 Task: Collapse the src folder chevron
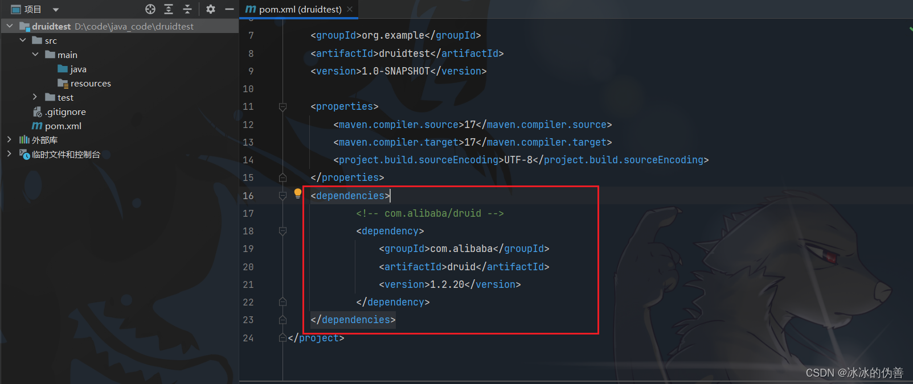pyautogui.click(x=23, y=40)
